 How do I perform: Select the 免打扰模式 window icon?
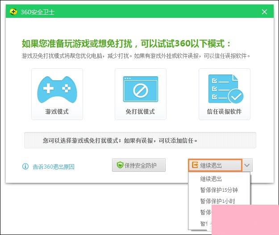coord(141,89)
